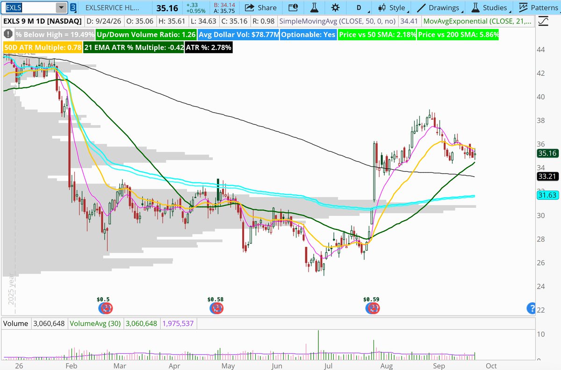This screenshot has width=561, height=370.
Task: Click the drawing tool icon above price axis
Action: point(543,21)
